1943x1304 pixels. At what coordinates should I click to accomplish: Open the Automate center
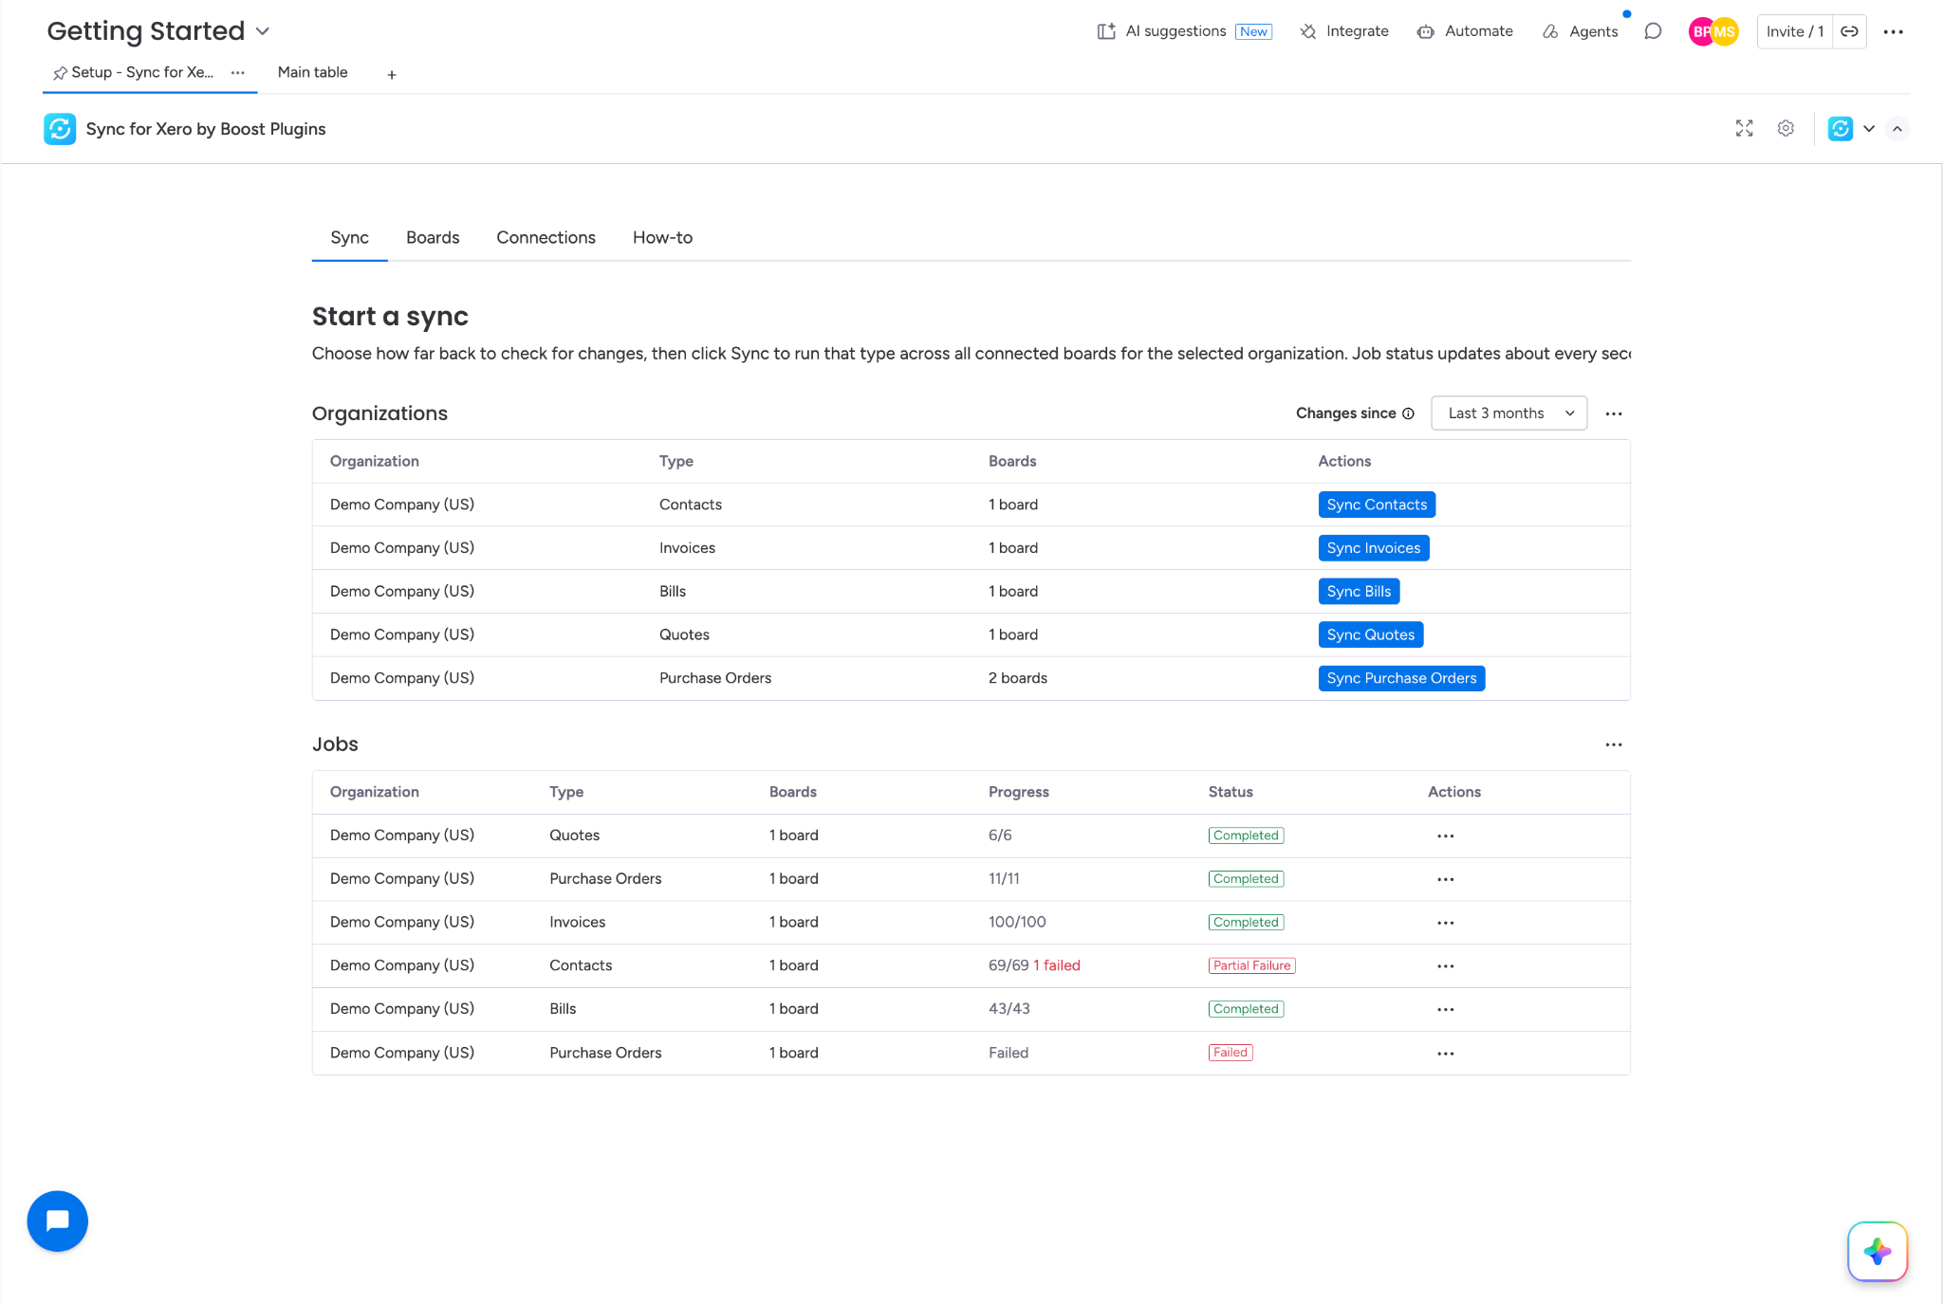coord(1465,31)
